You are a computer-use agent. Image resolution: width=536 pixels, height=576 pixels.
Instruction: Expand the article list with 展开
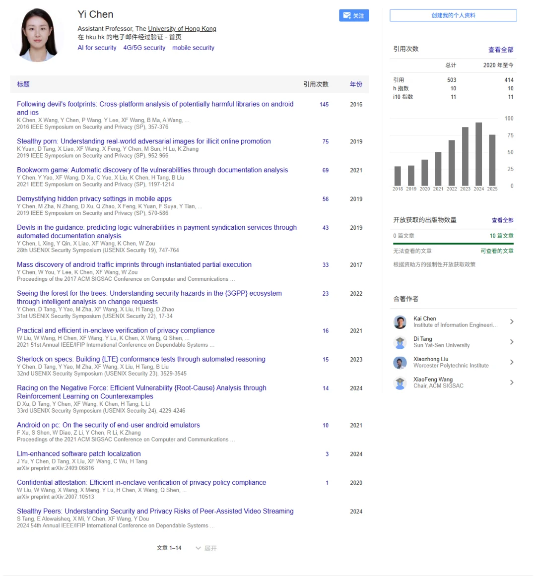click(206, 548)
